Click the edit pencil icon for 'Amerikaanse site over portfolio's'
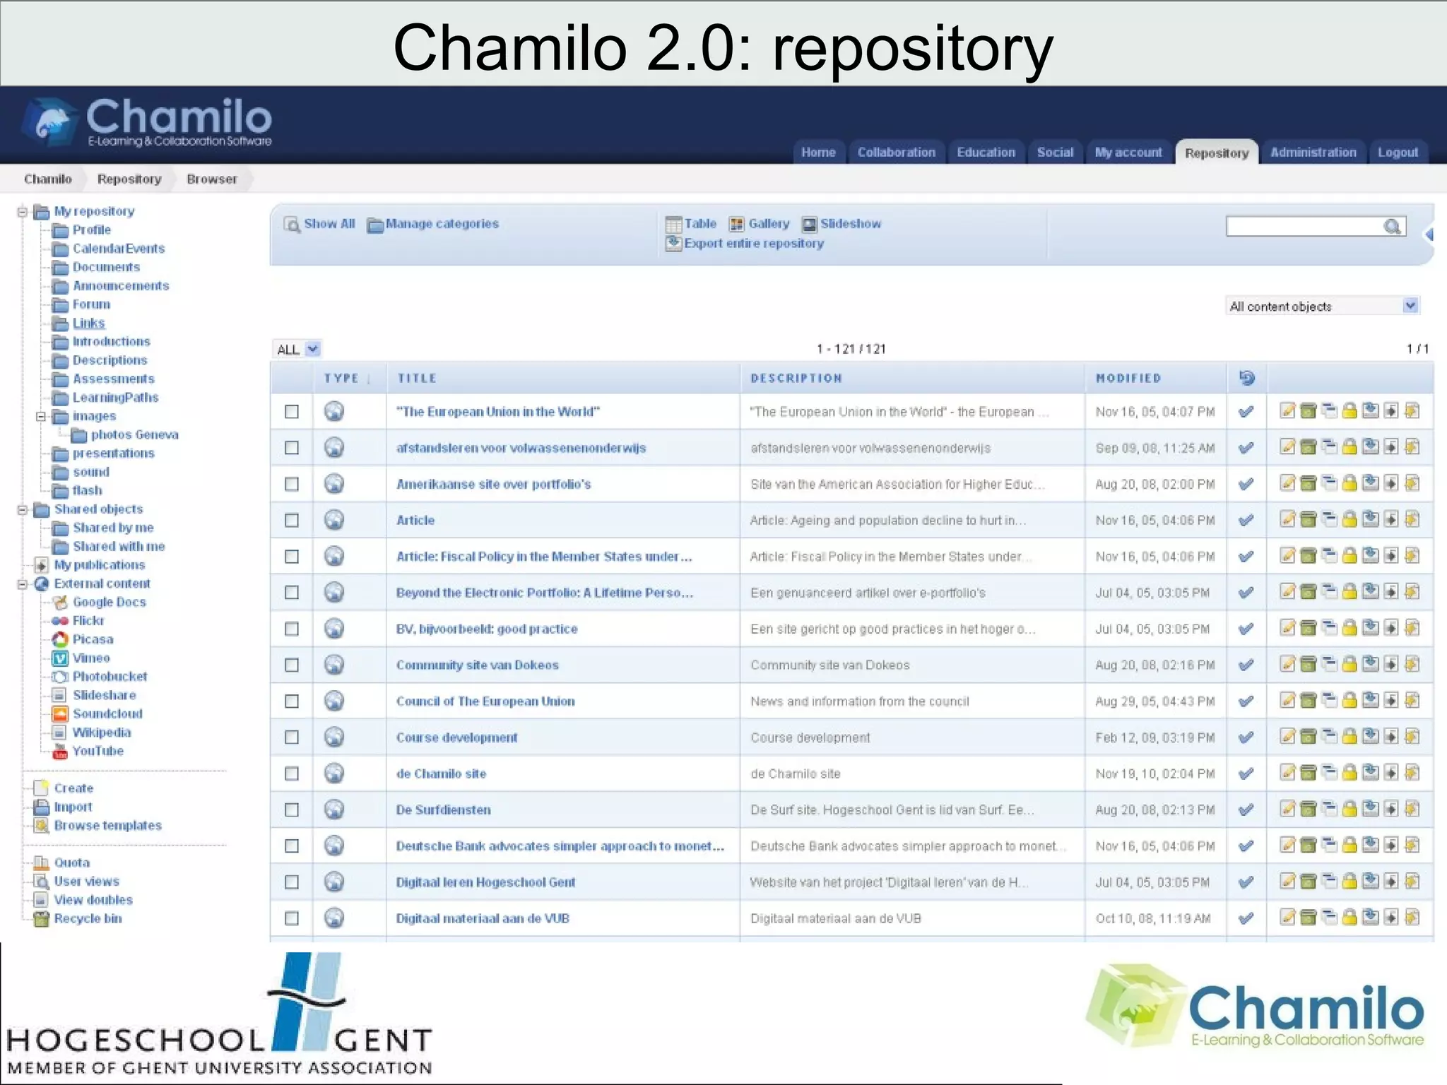 pos(1287,483)
